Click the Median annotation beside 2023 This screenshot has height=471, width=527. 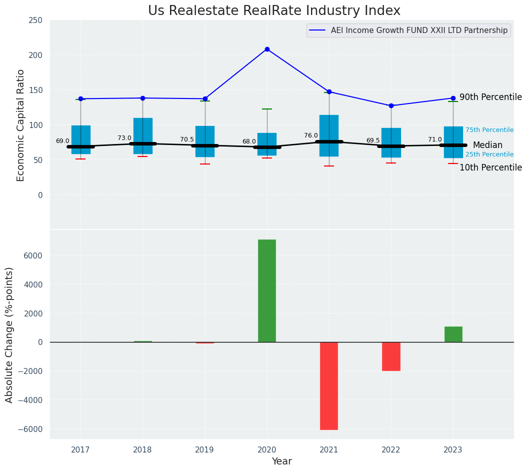point(487,145)
